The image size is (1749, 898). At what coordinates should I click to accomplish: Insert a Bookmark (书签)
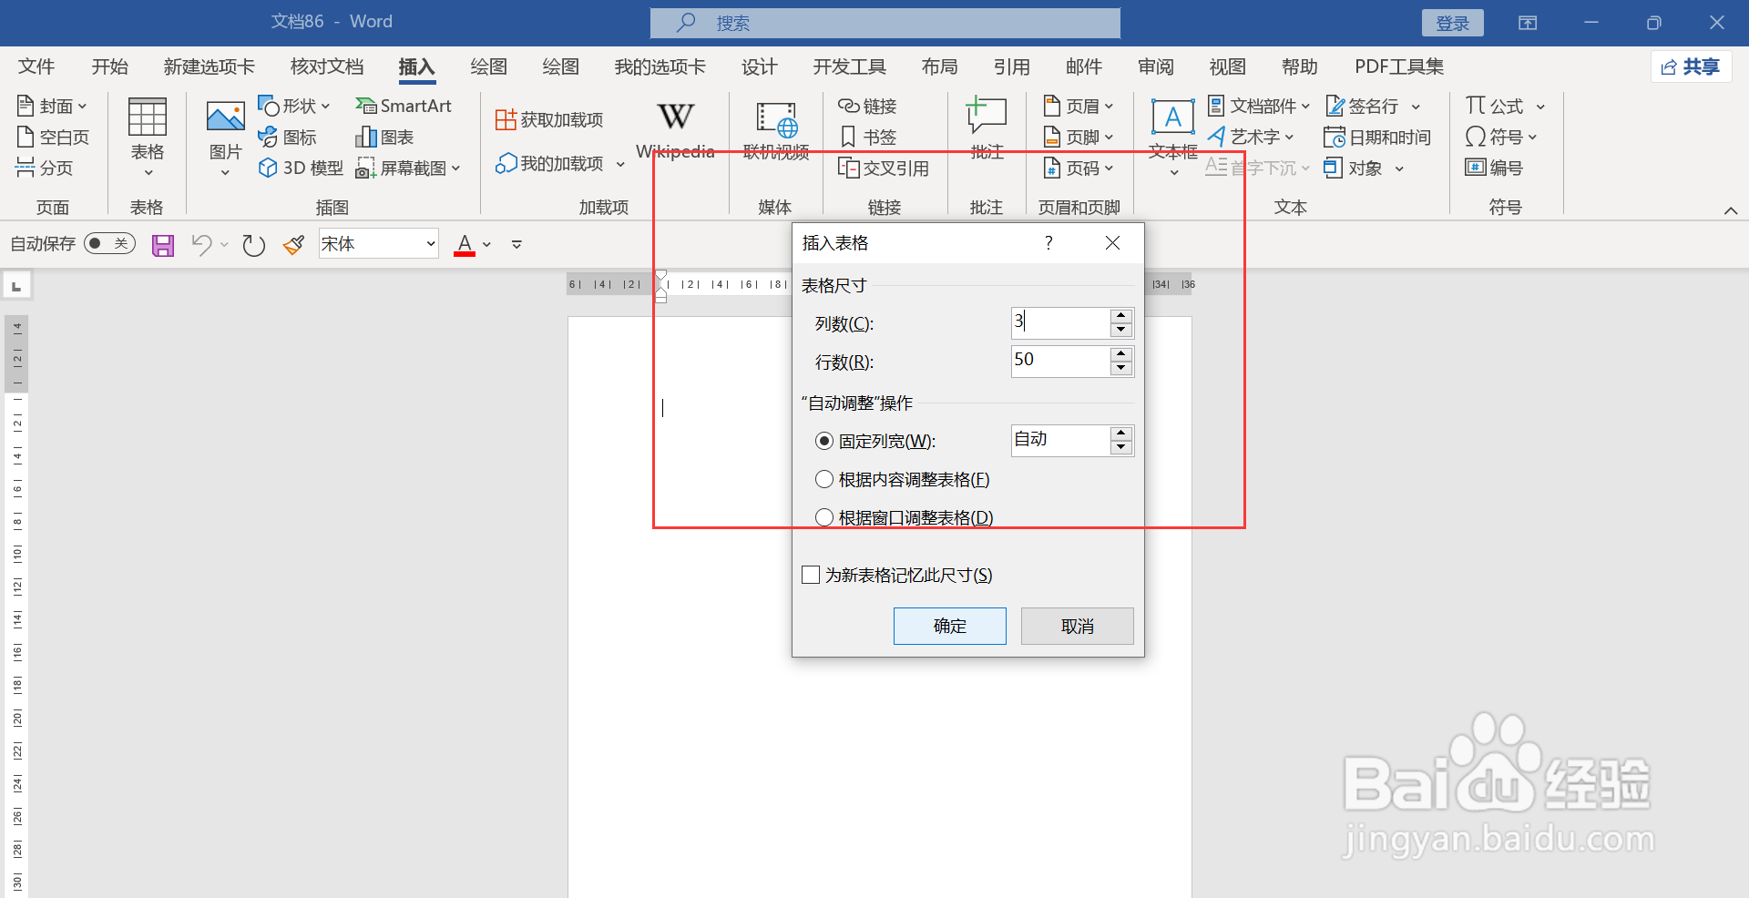pyautogui.click(x=867, y=138)
